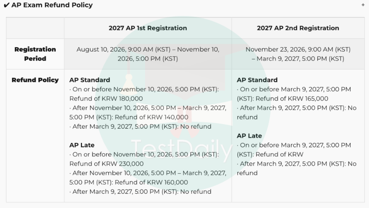Click the Refund Policy row label
369x208 pixels.
[35, 80]
